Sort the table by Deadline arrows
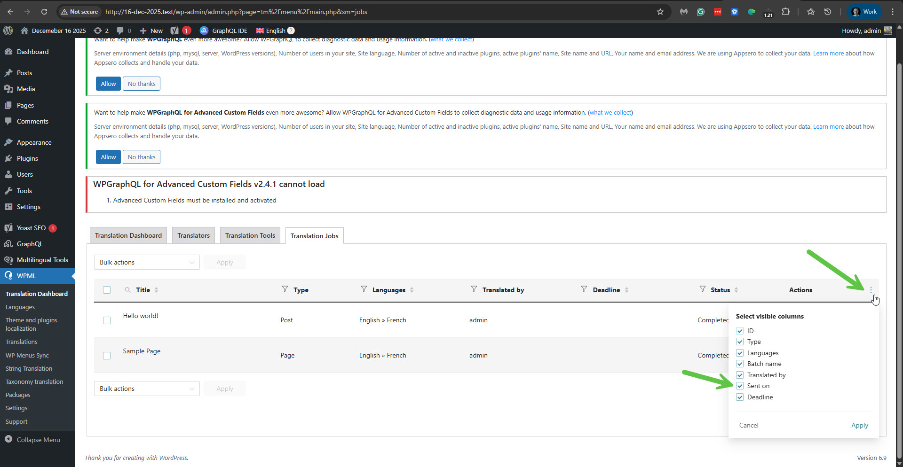Screen dimensions: 903x467 pyautogui.click(x=627, y=290)
